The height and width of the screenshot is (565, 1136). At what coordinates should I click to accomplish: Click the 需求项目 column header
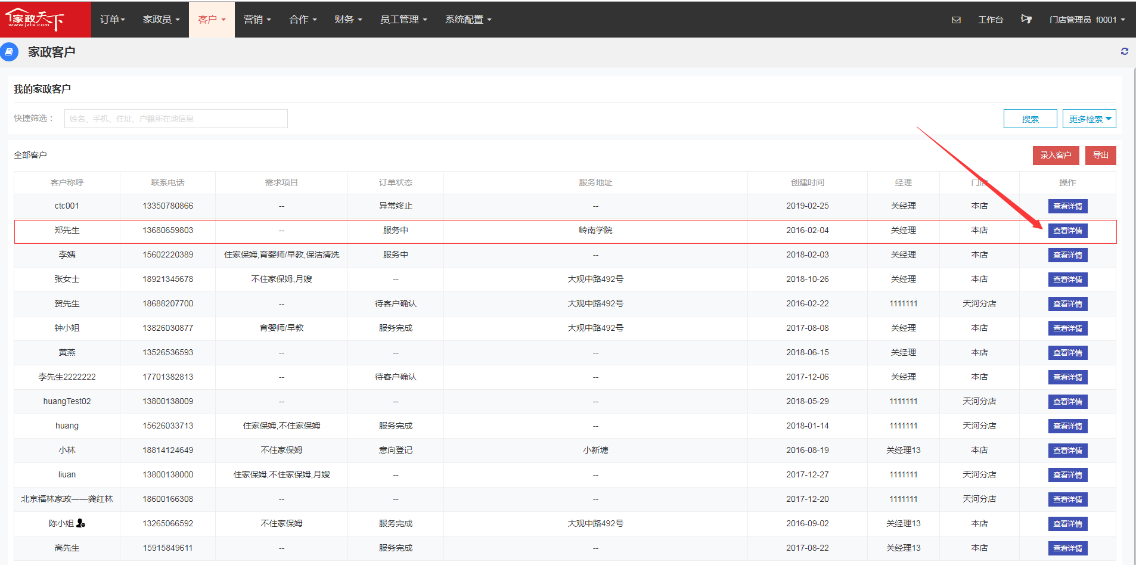click(x=281, y=182)
